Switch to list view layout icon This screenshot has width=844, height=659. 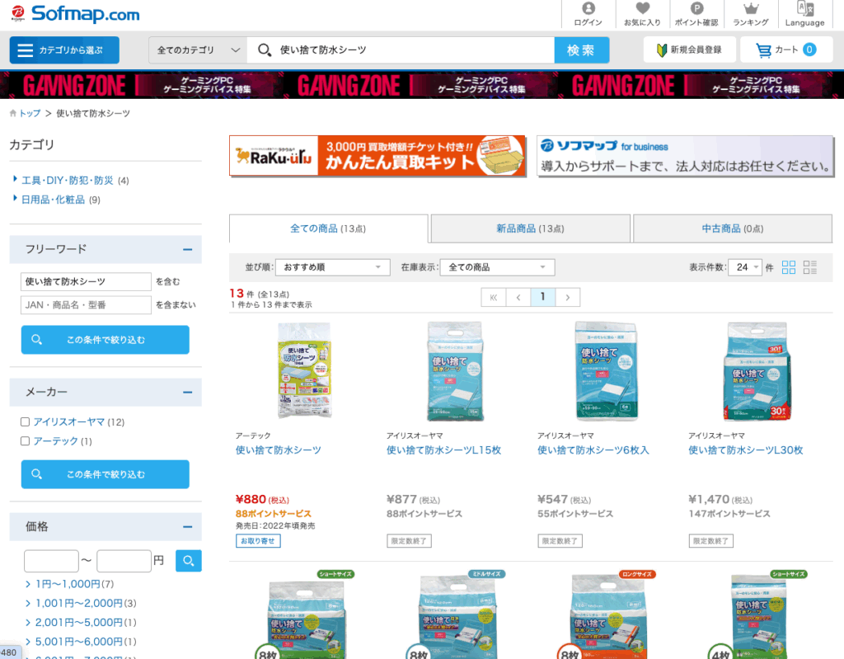pos(810,267)
